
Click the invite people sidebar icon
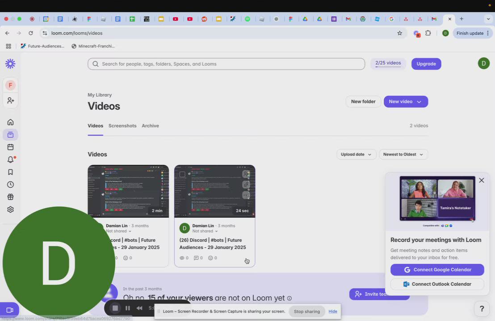click(10, 101)
